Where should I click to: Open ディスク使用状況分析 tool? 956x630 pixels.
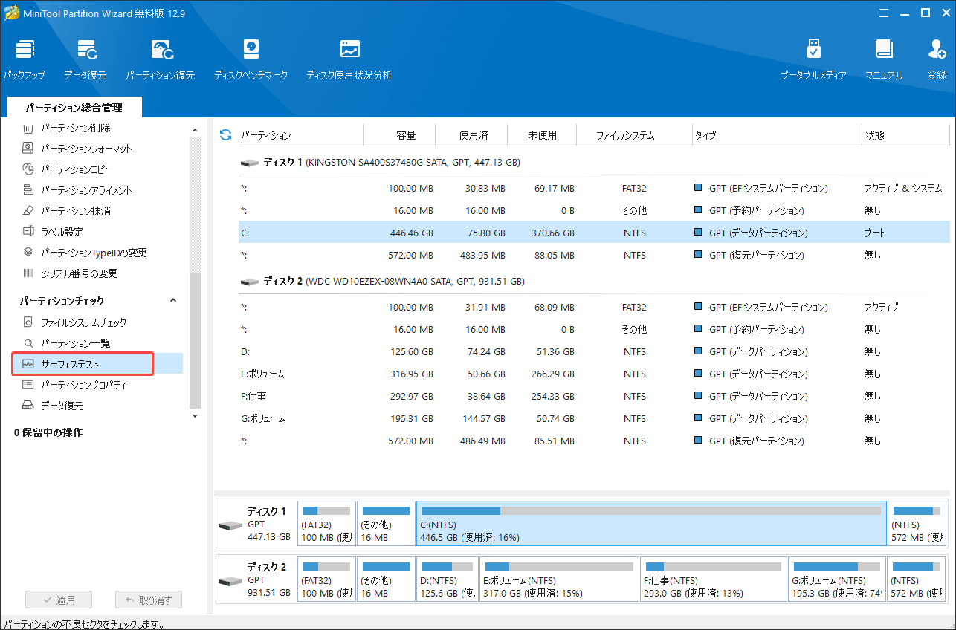(349, 59)
